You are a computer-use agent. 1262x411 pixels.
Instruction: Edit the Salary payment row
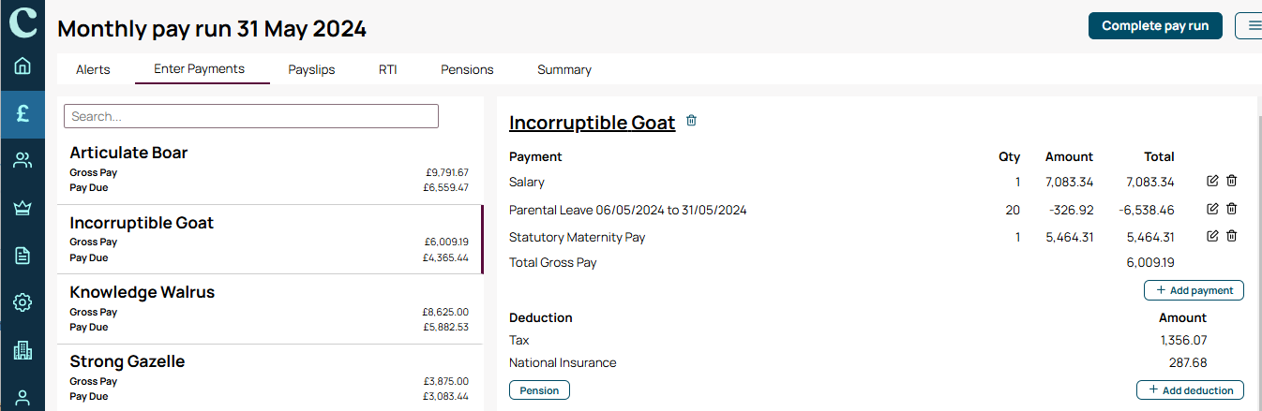point(1212,181)
